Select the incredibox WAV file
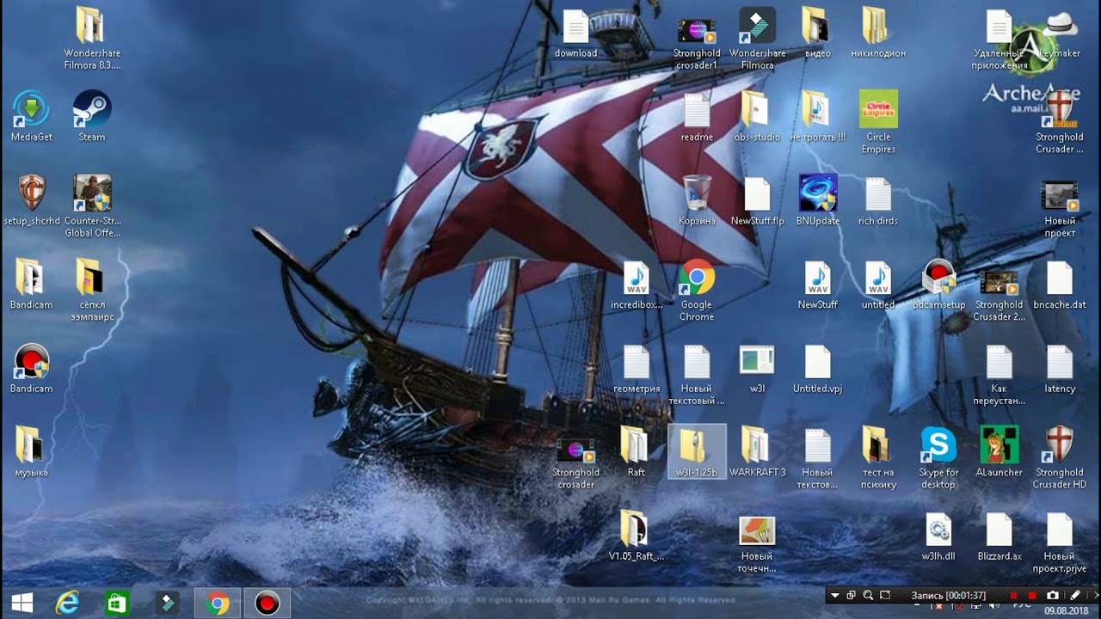The height and width of the screenshot is (619, 1101). pyautogui.click(x=637, y=284)
